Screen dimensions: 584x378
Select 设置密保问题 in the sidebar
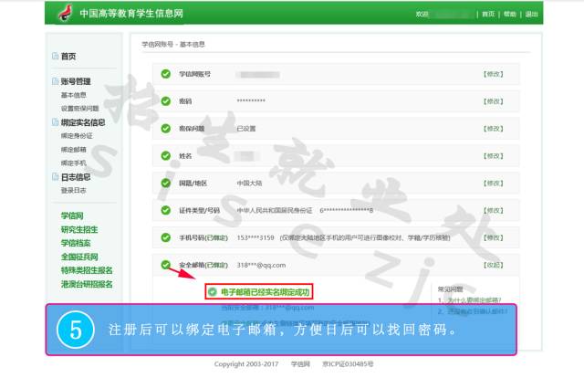point(80,108)
